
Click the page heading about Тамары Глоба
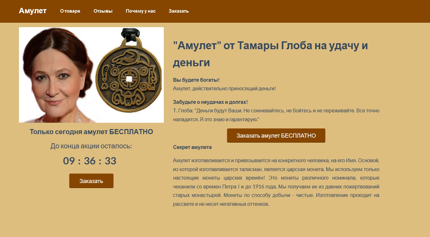click(x=270, y=54)
